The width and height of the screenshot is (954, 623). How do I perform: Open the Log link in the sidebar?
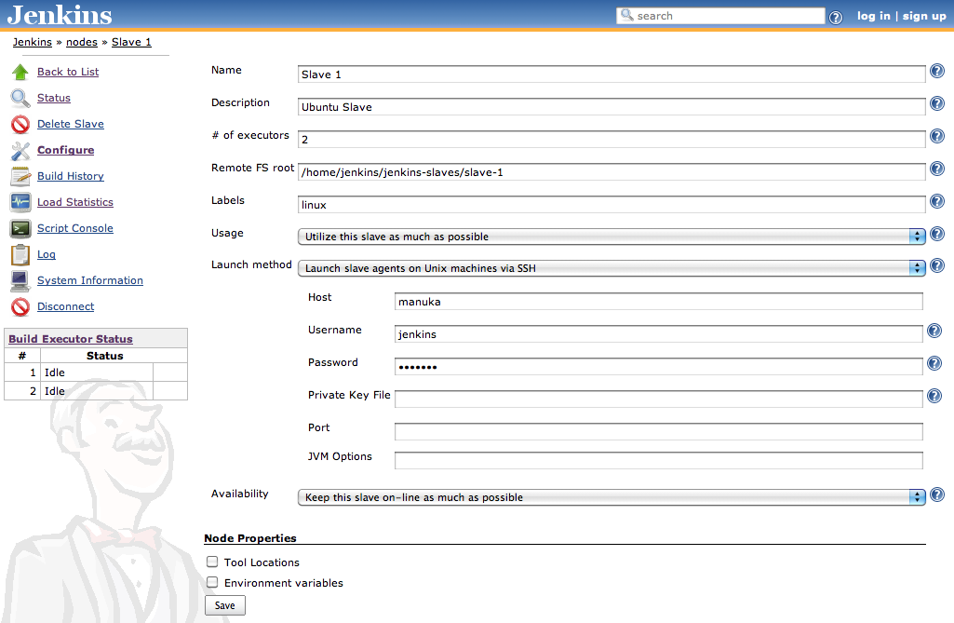coord(47,254)
